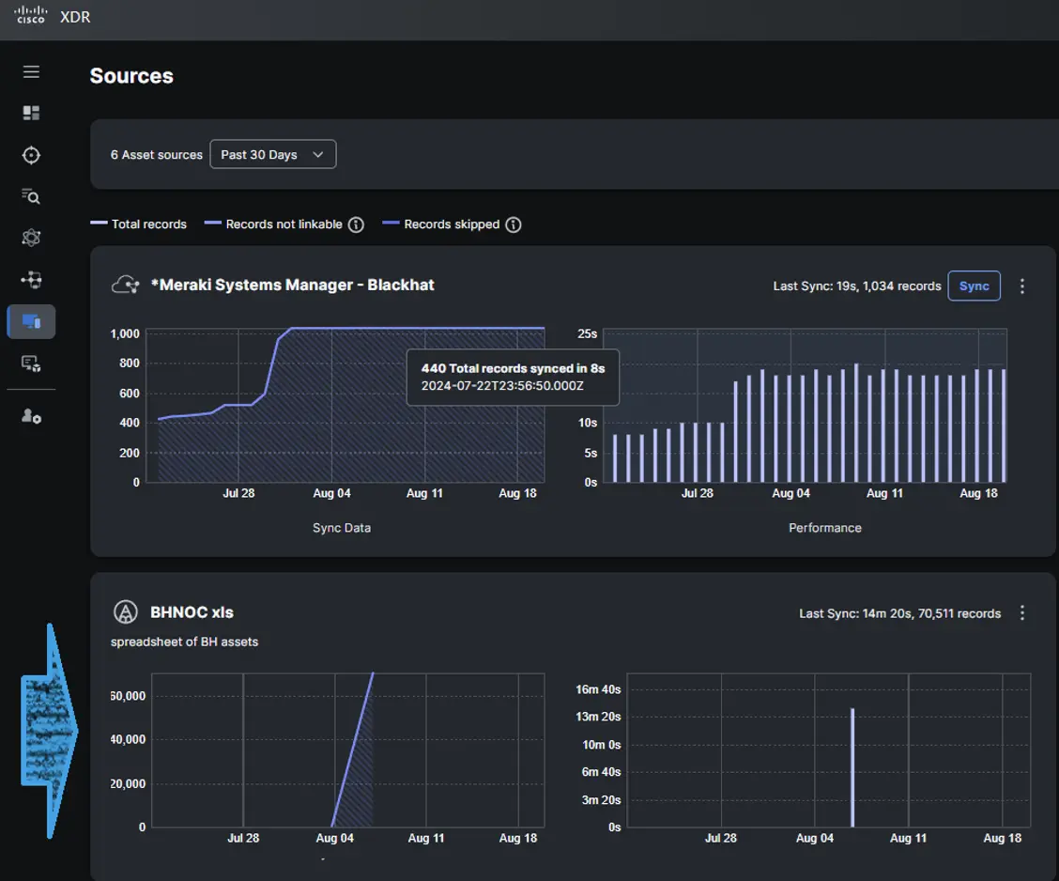
Task: Open the Past 30 Days dropdown
Action: (272, 154)
